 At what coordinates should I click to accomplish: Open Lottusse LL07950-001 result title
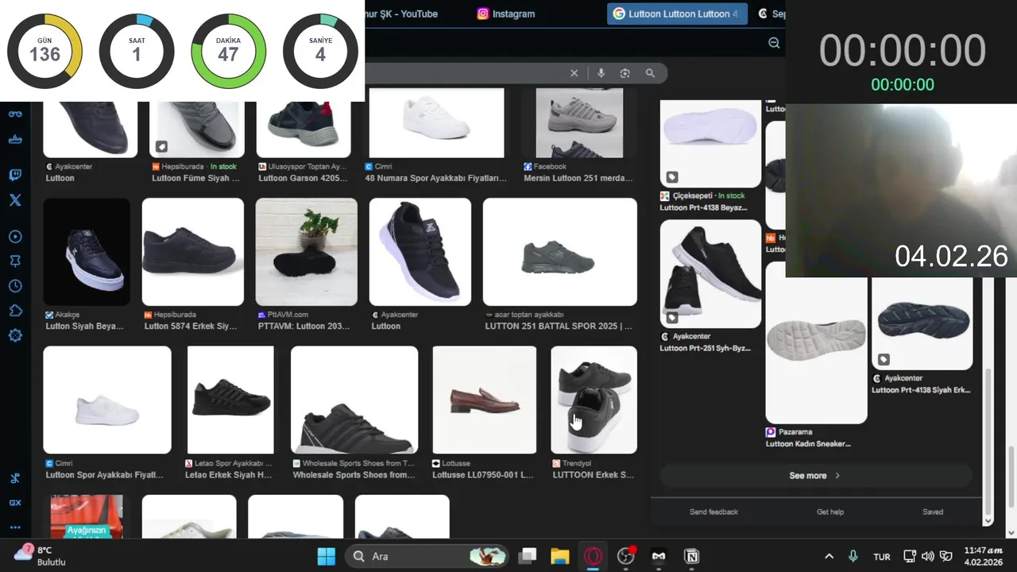tap(483, 475)
